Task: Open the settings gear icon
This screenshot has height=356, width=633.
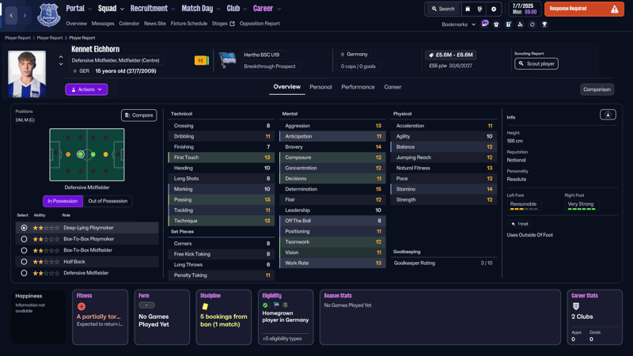Action: click(x=494, y=9)
